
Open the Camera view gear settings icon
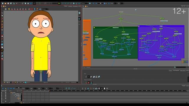6,9
